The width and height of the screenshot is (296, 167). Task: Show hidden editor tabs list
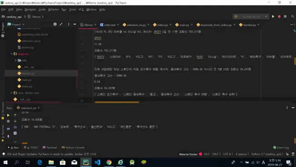pyautogui.click(x=292, y=25)
